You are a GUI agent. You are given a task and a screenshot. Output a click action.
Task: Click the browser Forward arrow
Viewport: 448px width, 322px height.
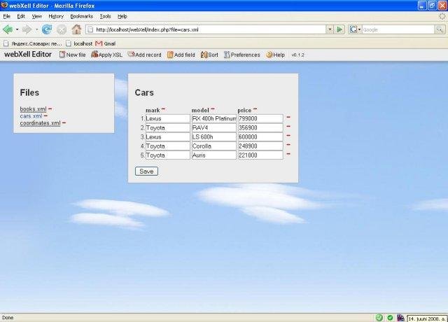tap(27, 29)
